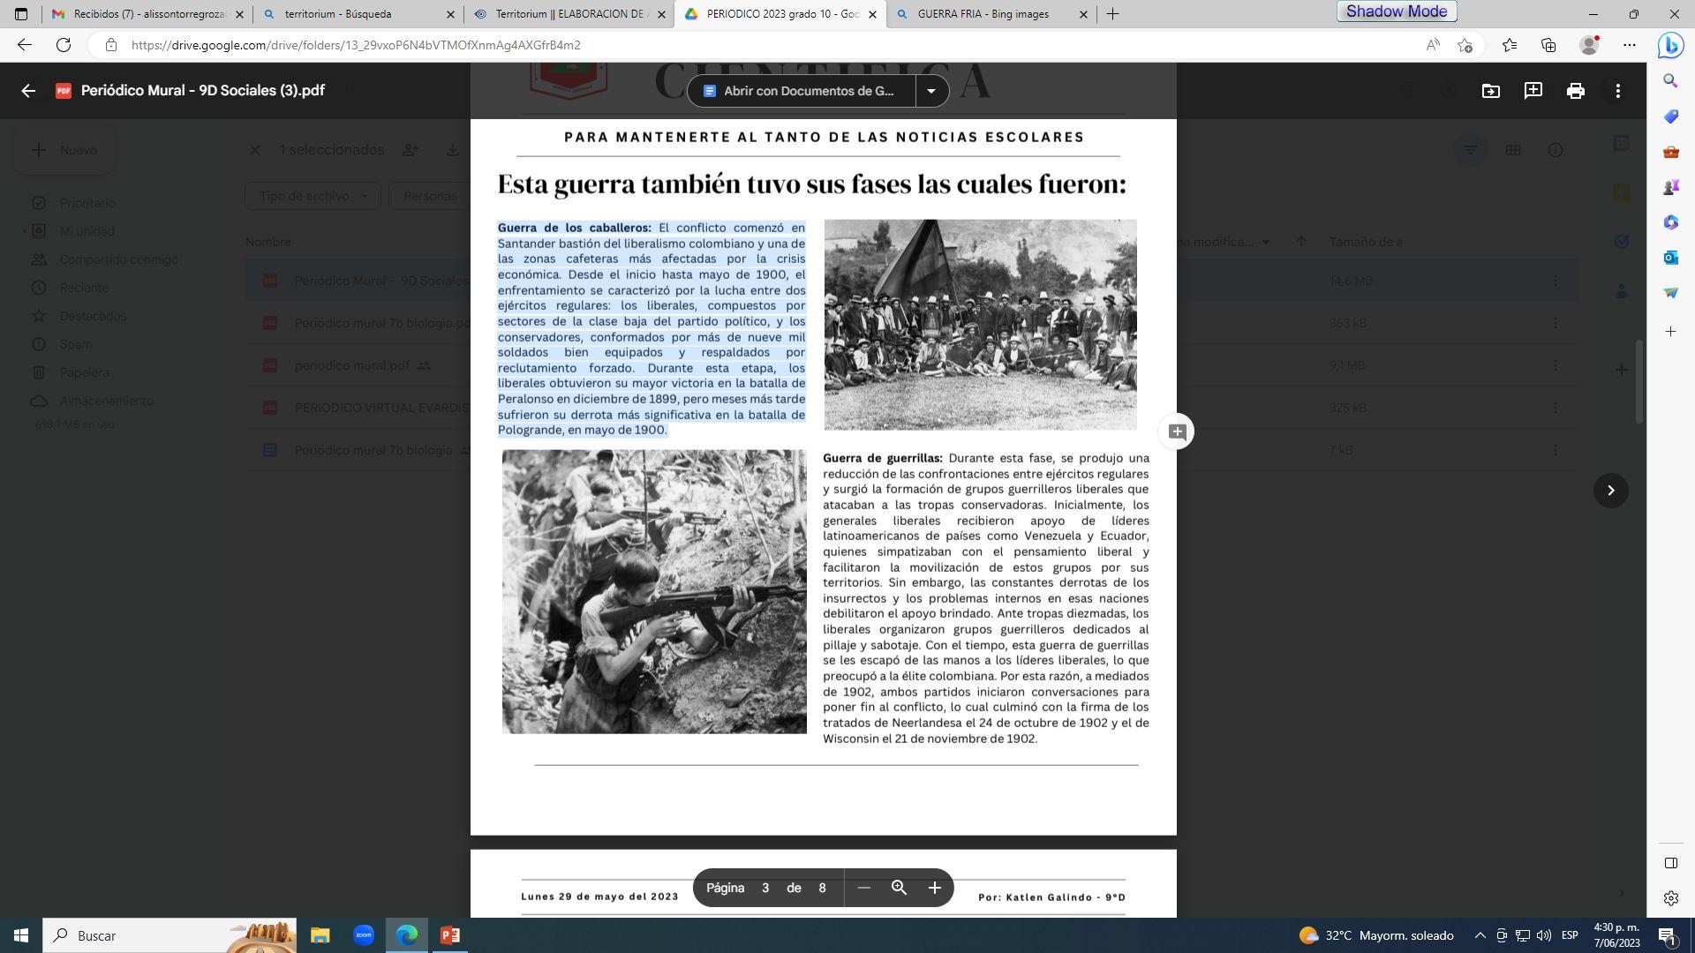1695x953 pixels.
Task: Open PowerPoint from the taskbar
Action: click(x=449, y=935)
